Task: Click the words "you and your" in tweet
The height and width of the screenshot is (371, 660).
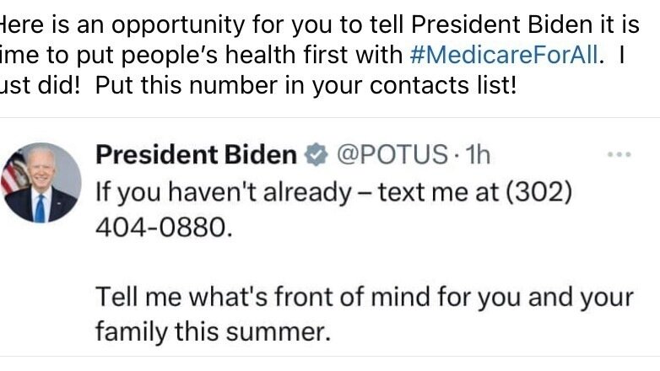Action: [x=560, y=298]
